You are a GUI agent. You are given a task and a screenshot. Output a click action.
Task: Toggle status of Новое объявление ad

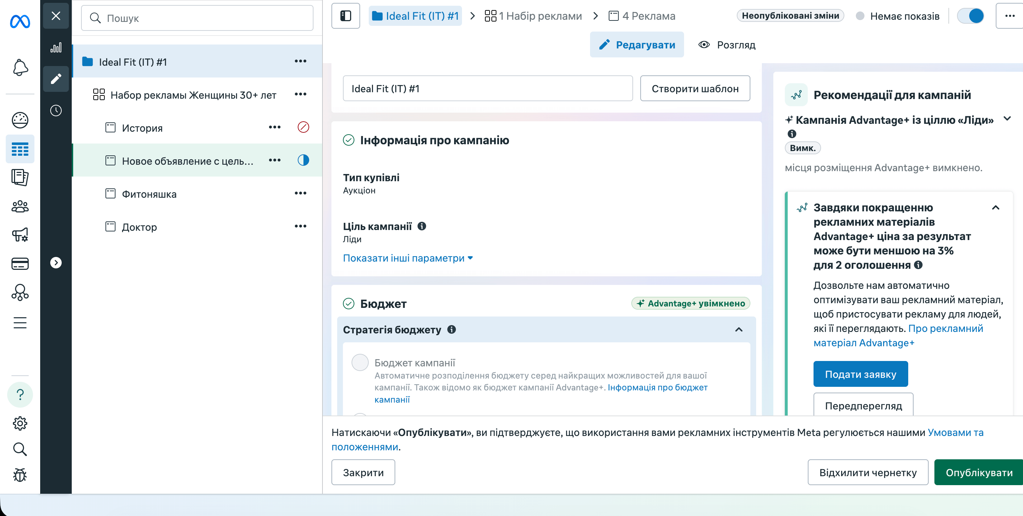coord(303,160)
